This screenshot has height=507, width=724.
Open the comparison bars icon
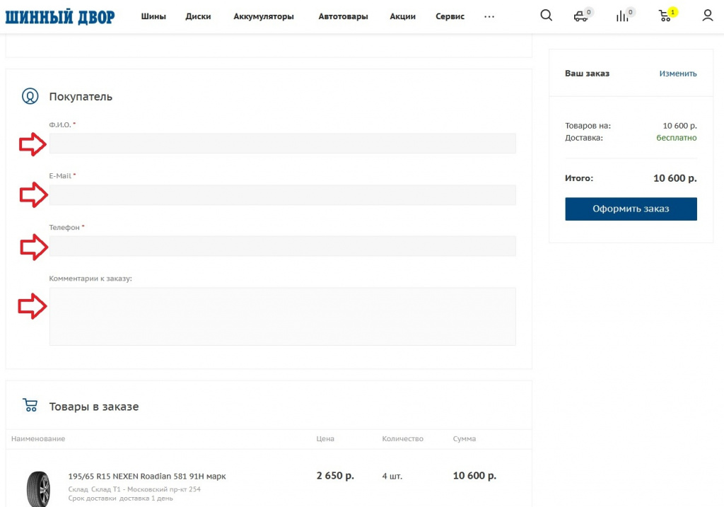pos(623,16)
